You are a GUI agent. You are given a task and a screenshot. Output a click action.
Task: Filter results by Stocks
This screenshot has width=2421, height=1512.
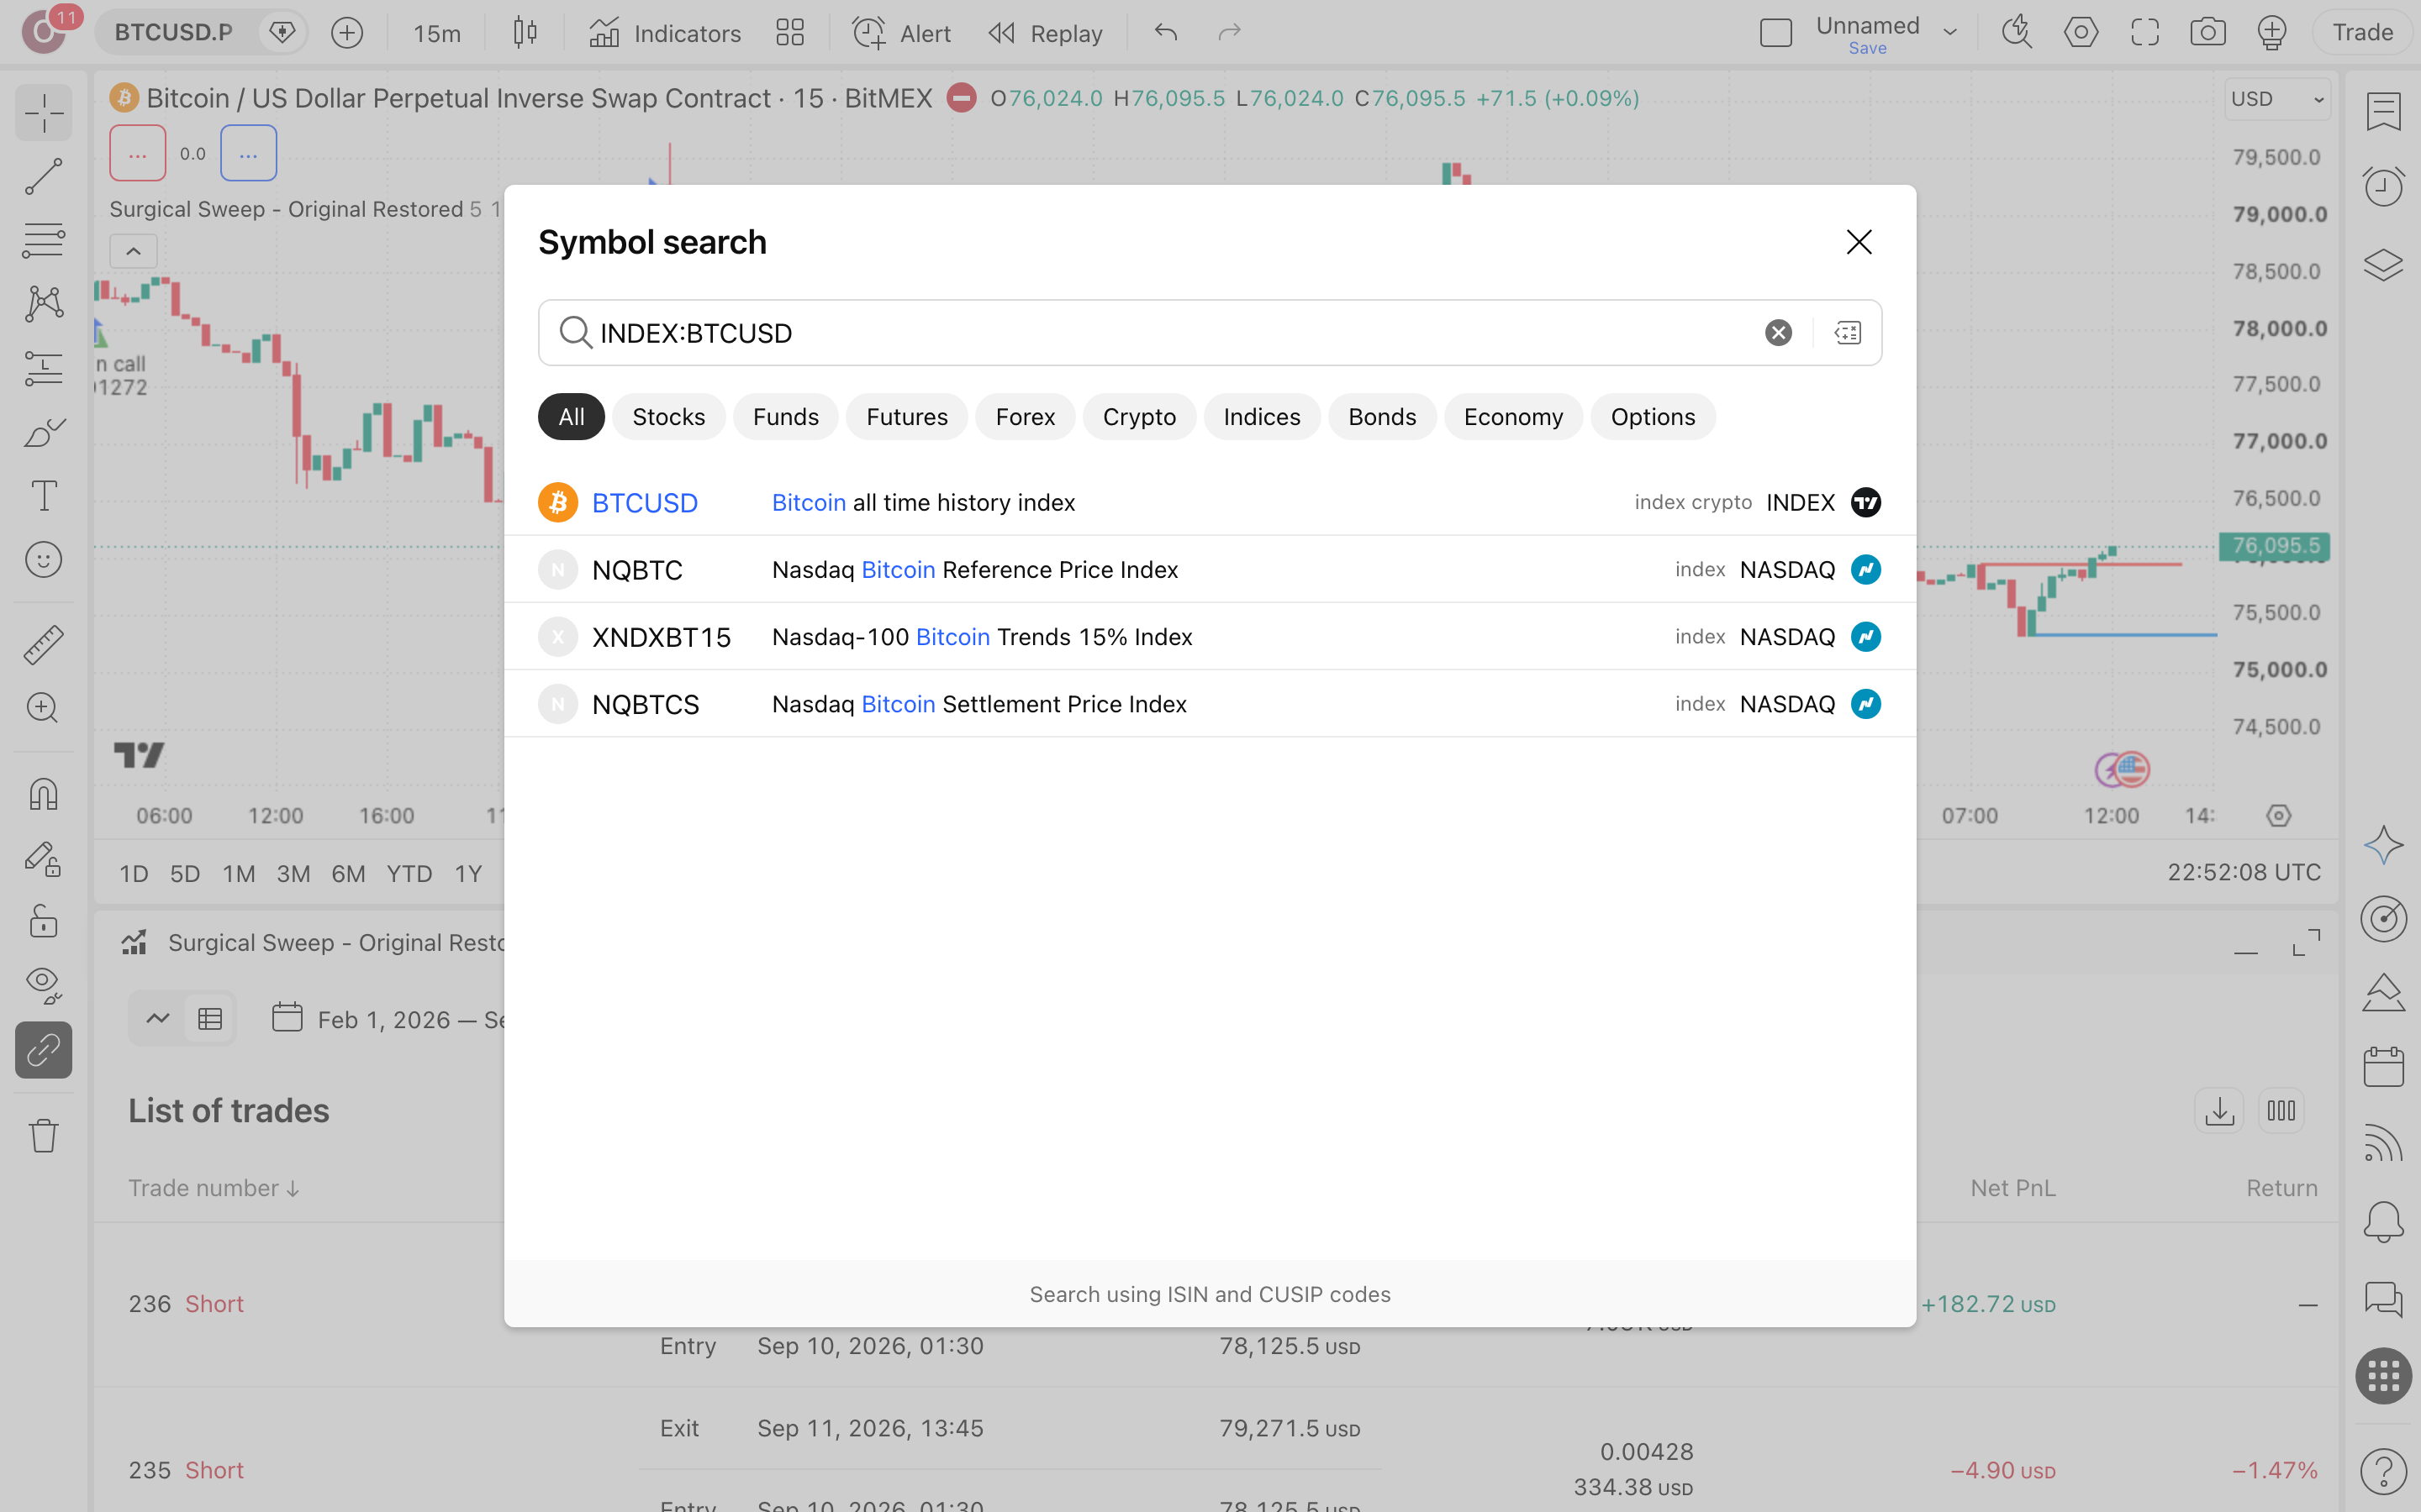tap(668, 417)
